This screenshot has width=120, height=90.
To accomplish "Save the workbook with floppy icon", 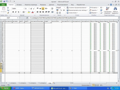I will [4, 1].
